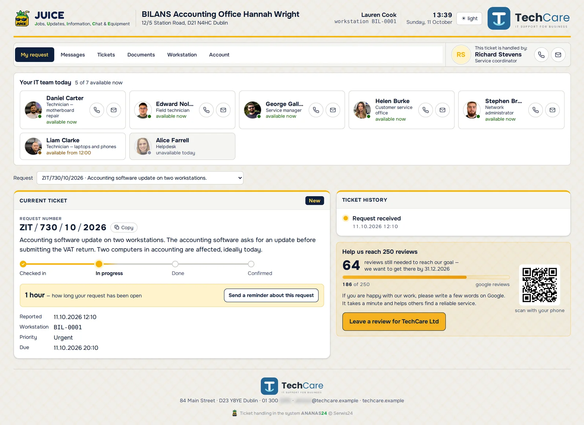Viewport: 584px width, 425px height.
Task: Email field technician Edward Nol...
Action: (x=223, y=110)
